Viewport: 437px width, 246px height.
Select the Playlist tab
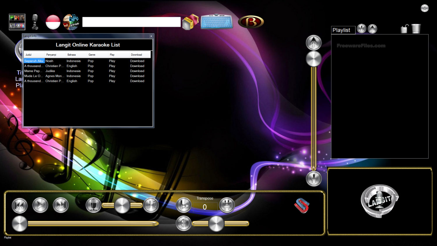click(343, 30)
